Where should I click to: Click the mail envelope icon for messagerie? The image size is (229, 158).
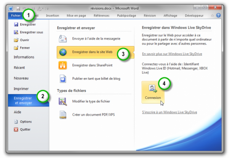(63, 39)
